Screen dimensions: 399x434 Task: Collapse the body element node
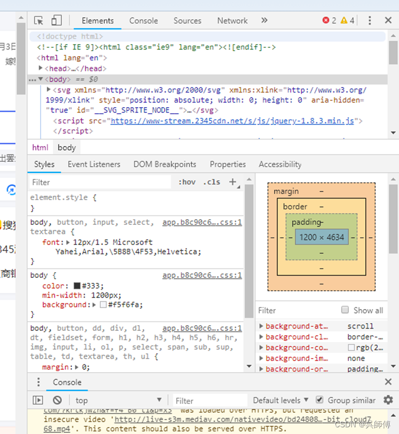click(x=41, y=79)
